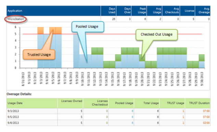
Task: Click the Checked Out Usage callout
Action: click(x=156, y=35)
